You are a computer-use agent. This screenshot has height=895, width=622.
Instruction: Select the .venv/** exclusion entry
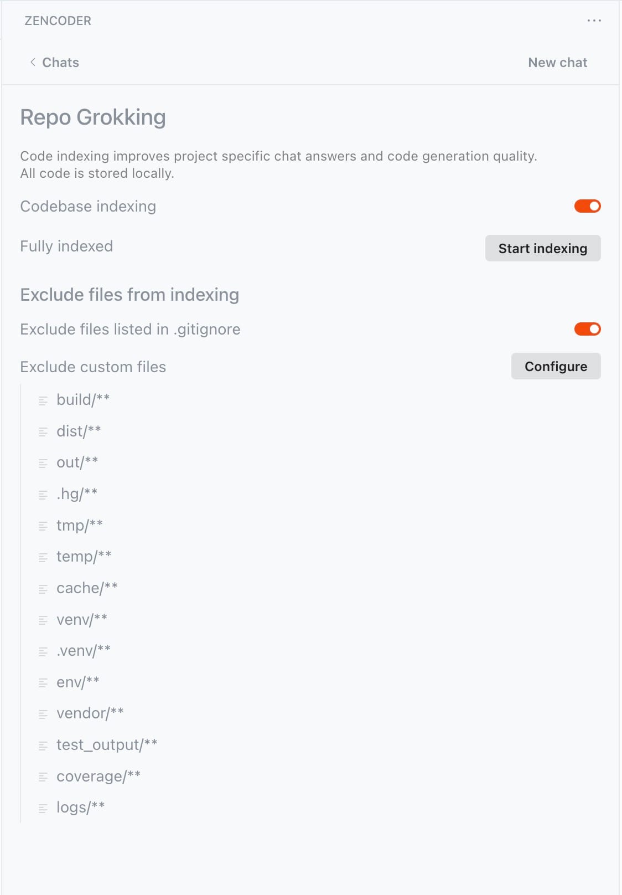[84, 651]
